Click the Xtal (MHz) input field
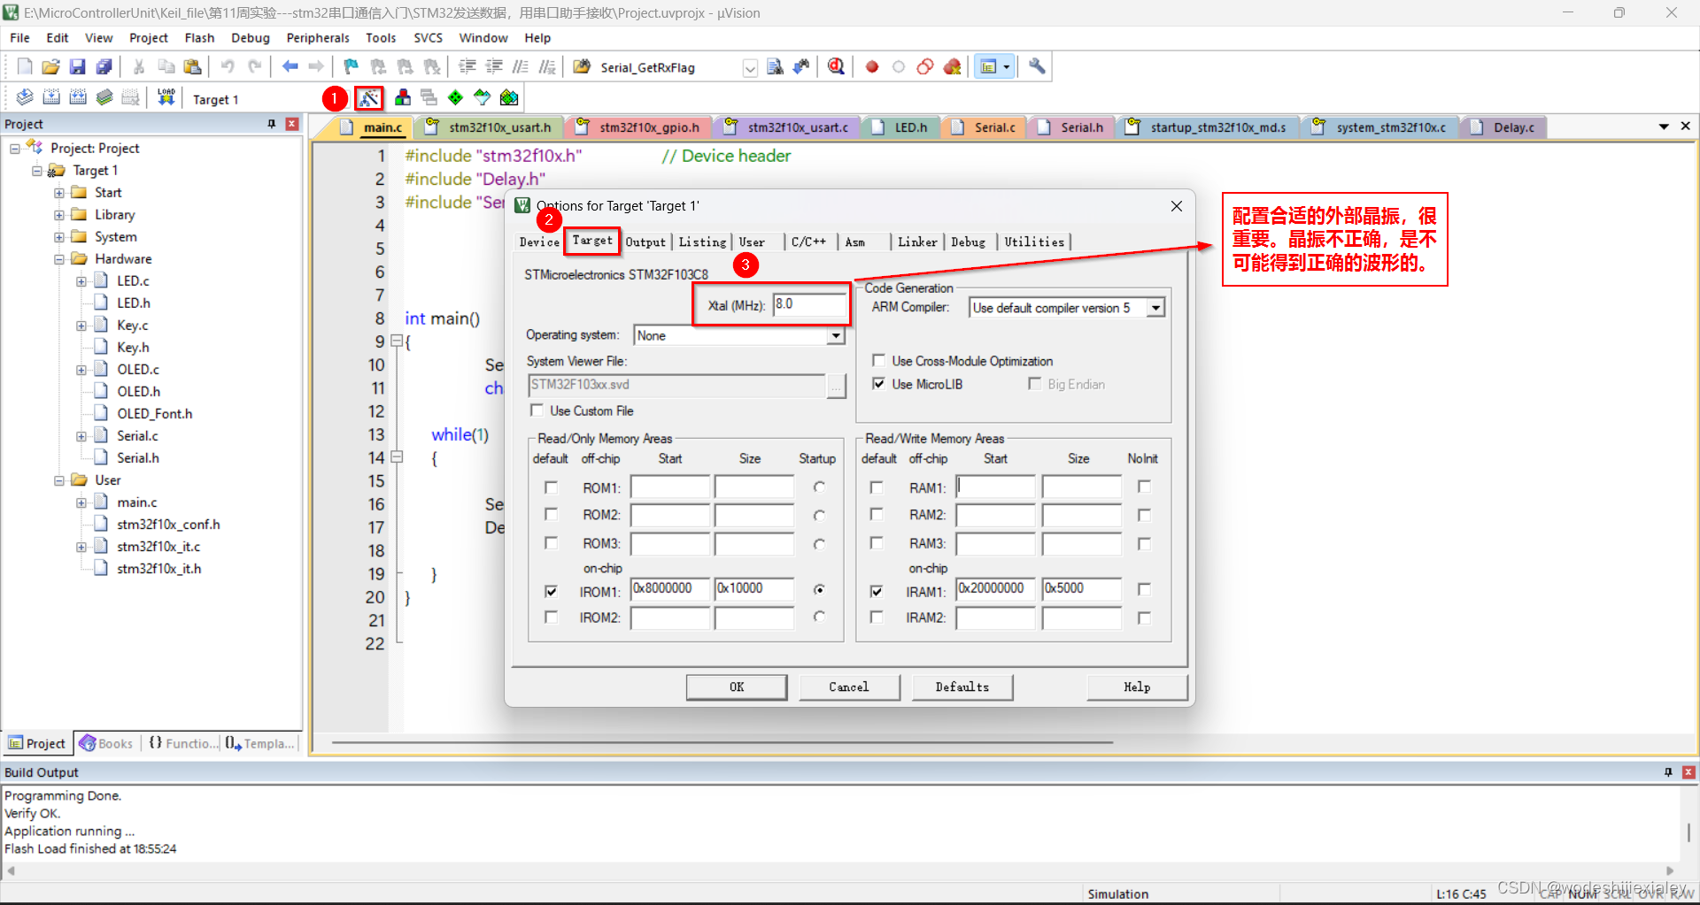 (x=809, y=304)
